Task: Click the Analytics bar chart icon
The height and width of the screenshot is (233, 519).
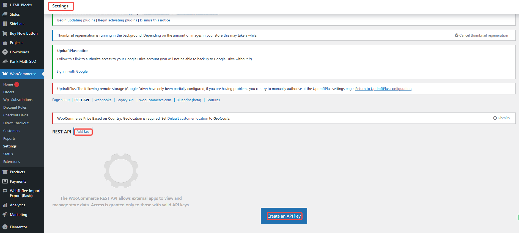Action: (5, 205)
